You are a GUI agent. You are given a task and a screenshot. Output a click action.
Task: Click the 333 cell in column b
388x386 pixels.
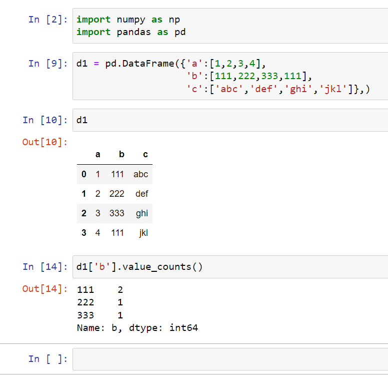pyautogui.click(x=117, y=213)
